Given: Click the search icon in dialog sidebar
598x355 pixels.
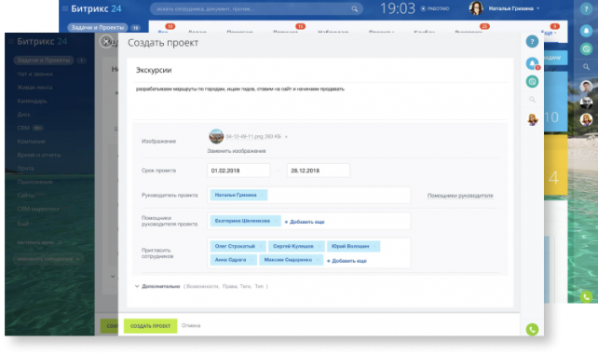Looking at the screenshot, I should pyautogui.click(x=532, y=100).
